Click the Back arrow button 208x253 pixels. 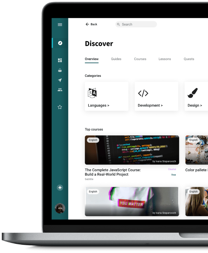(91, 24)
